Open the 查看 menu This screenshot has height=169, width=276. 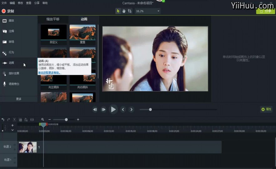[x=28, y=3]
